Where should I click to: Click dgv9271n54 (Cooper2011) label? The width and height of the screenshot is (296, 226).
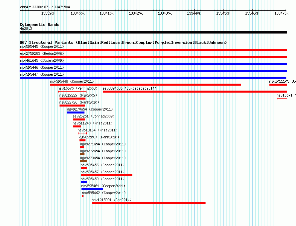(103, 144)
